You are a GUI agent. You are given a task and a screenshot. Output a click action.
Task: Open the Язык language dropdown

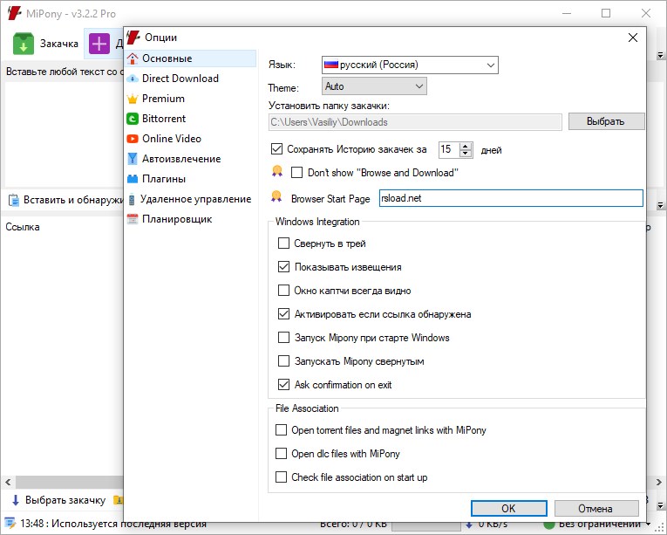point(410,65)
